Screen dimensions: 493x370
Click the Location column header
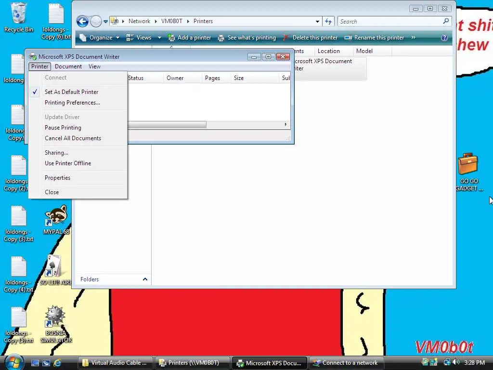(333, 51)
